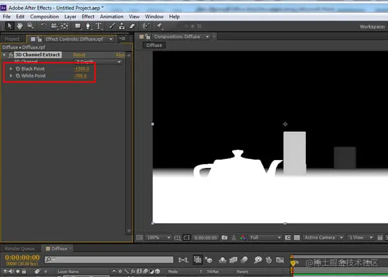Screen dimensions: 388x277
Task: Select the Hand tool
Action: 20,26
